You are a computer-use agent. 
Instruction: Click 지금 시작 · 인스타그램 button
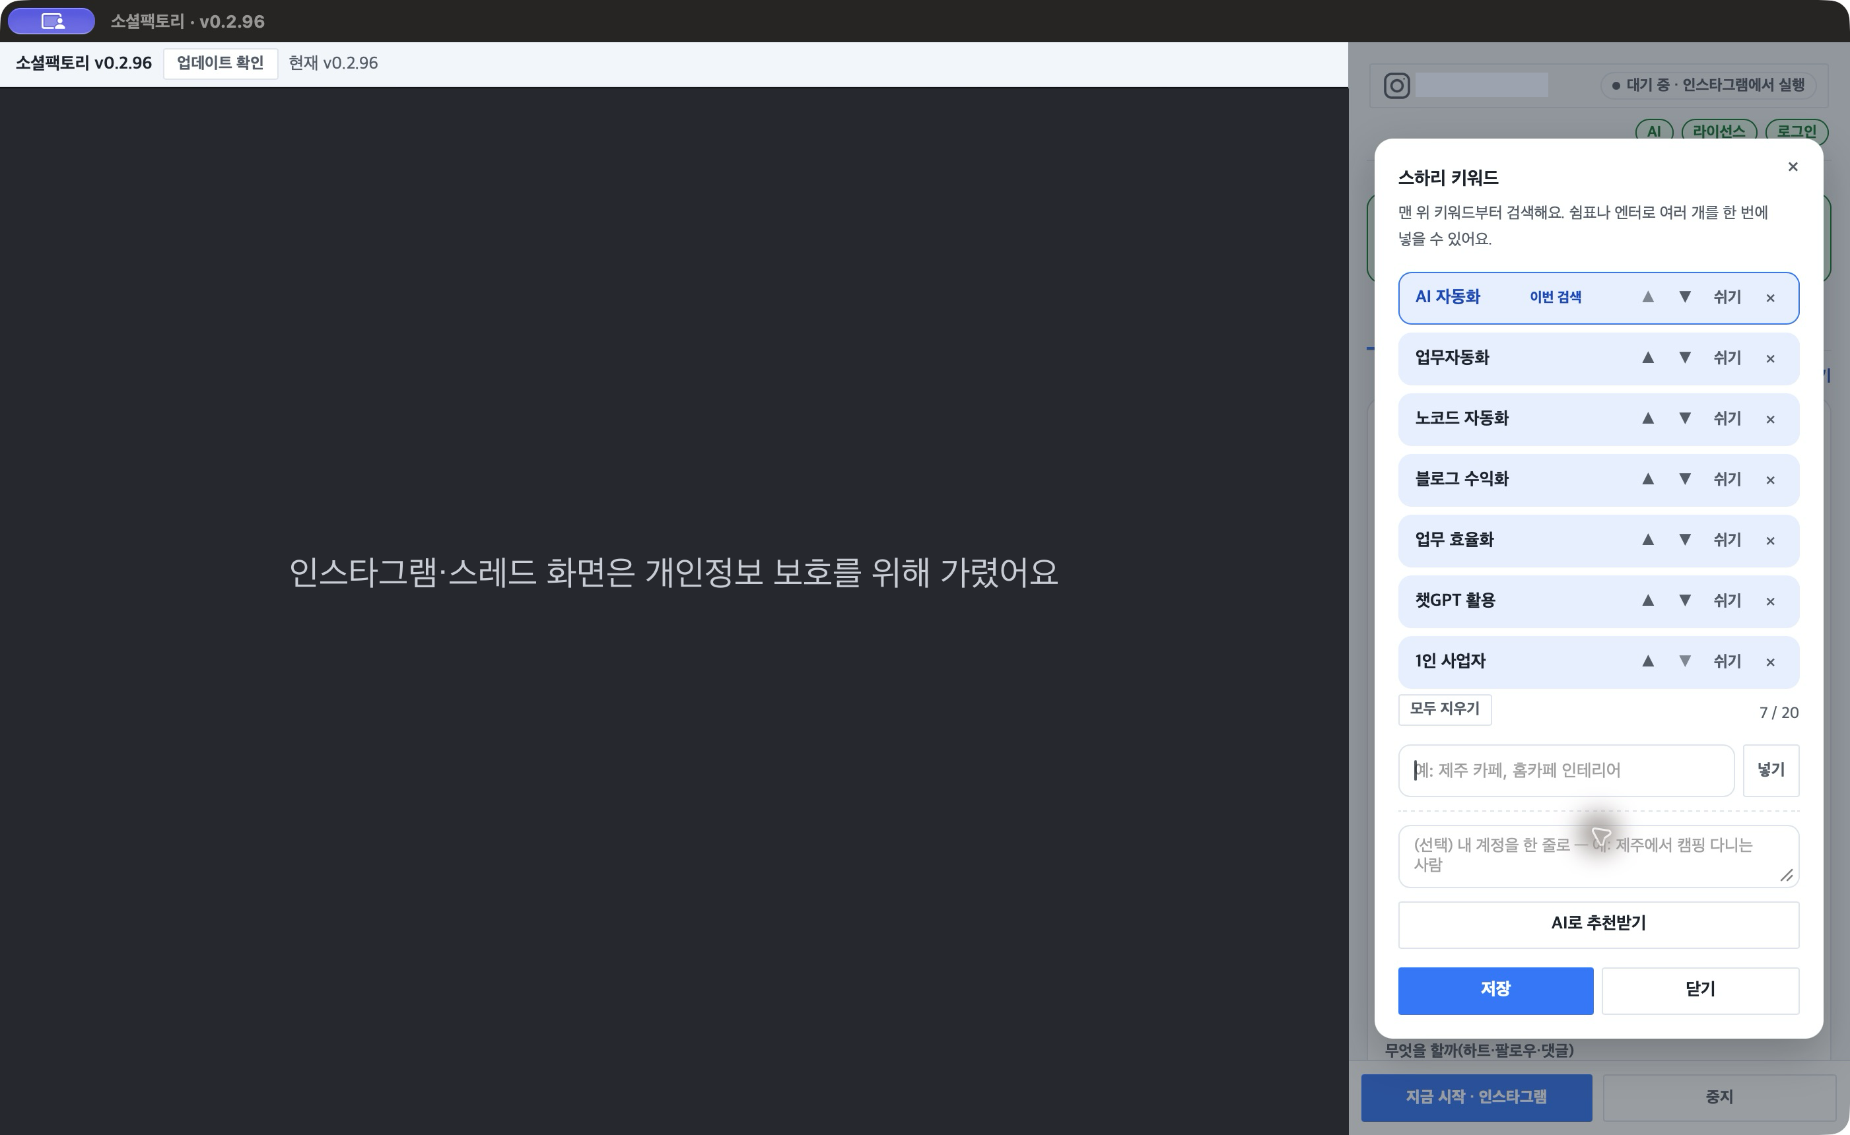(x=1476, y=1097)
